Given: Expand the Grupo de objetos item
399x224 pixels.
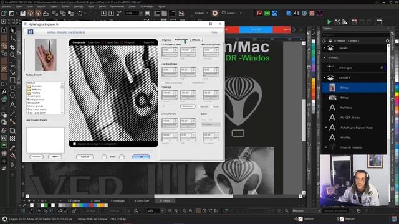Looking at the screenshot, I should [x=326, y=147].
